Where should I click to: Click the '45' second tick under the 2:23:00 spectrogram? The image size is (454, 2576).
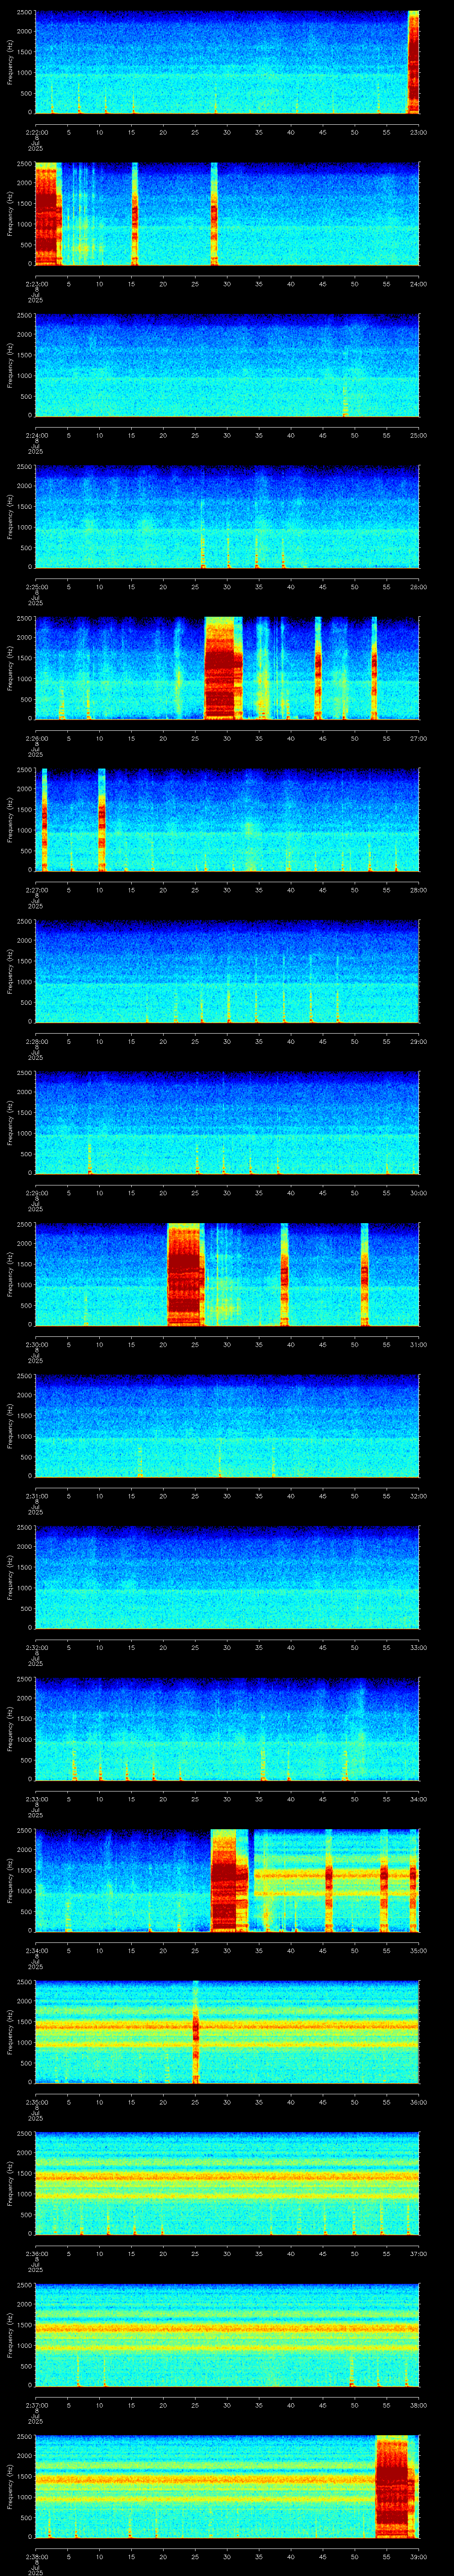pyautogui.click(x=323, y=284)
